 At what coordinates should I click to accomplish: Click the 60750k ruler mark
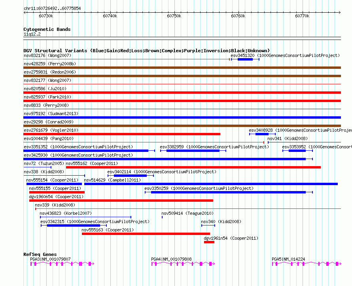coord(174,16)
